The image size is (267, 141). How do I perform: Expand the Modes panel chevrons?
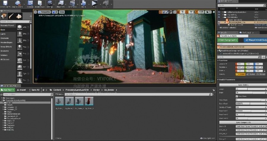(31, 16)
